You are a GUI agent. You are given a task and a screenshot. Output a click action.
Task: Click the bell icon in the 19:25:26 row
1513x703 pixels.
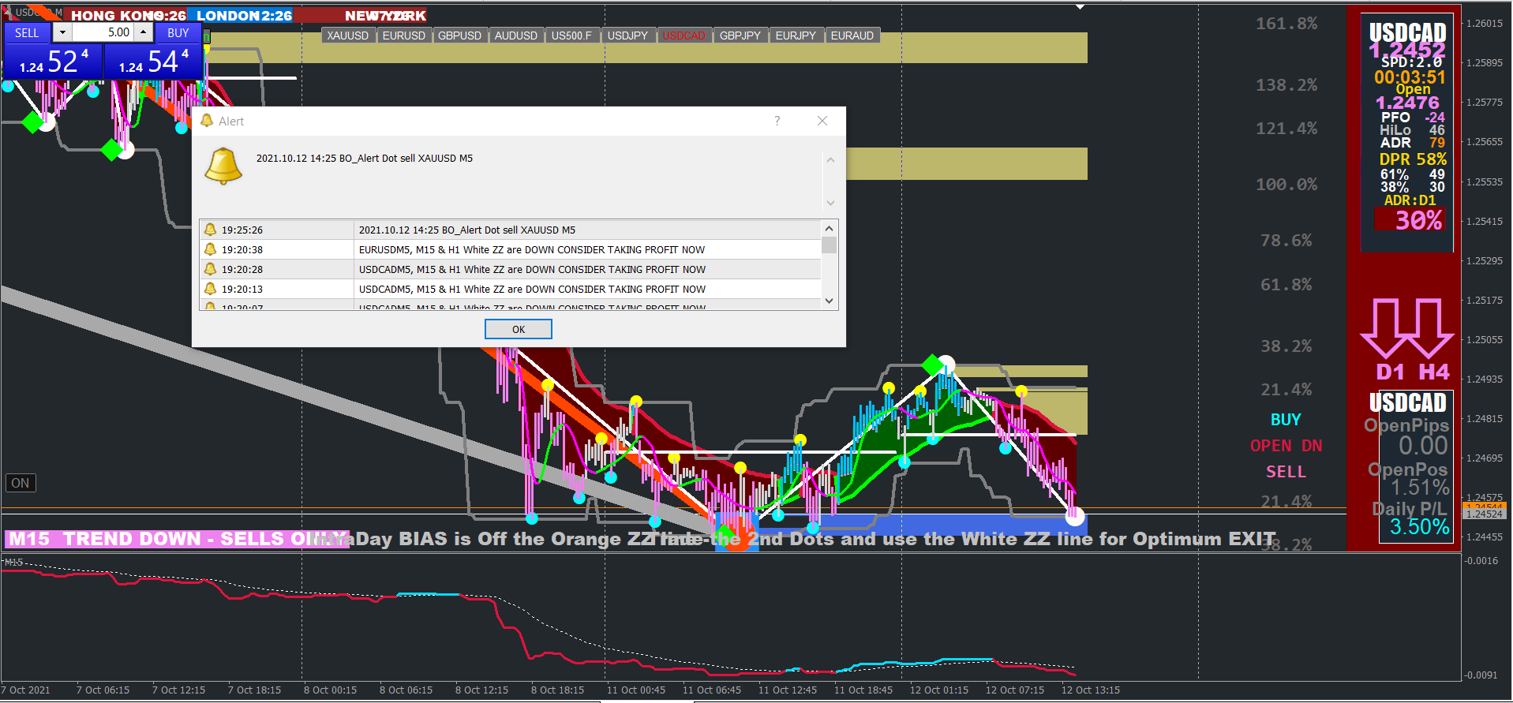coord(210,230)
